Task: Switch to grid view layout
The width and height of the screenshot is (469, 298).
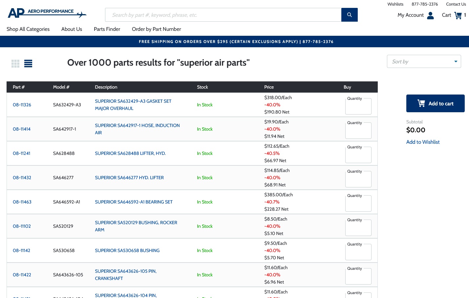Action: click(x=15, y=64)
